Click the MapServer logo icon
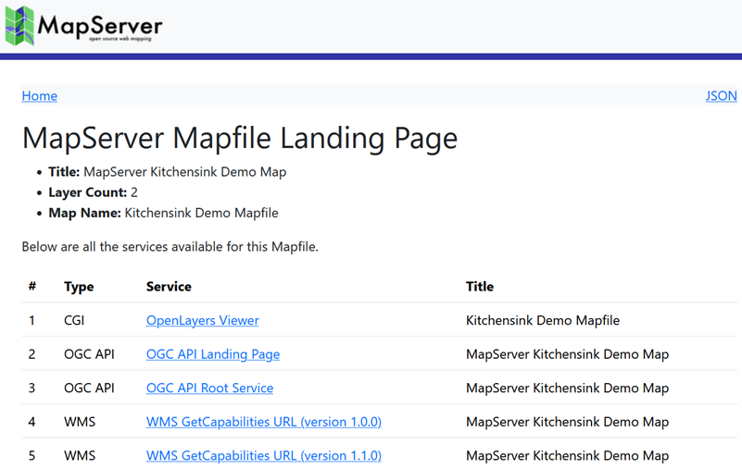Screen dimensions: 742x469 tap(19, 25)
